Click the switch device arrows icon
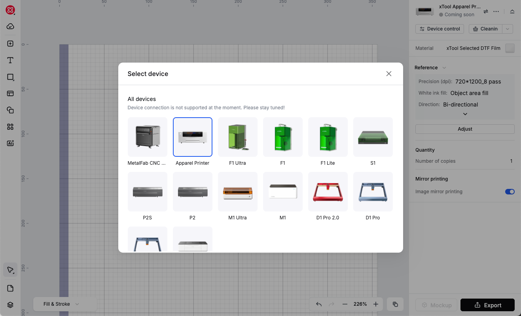 coord(486,11)
